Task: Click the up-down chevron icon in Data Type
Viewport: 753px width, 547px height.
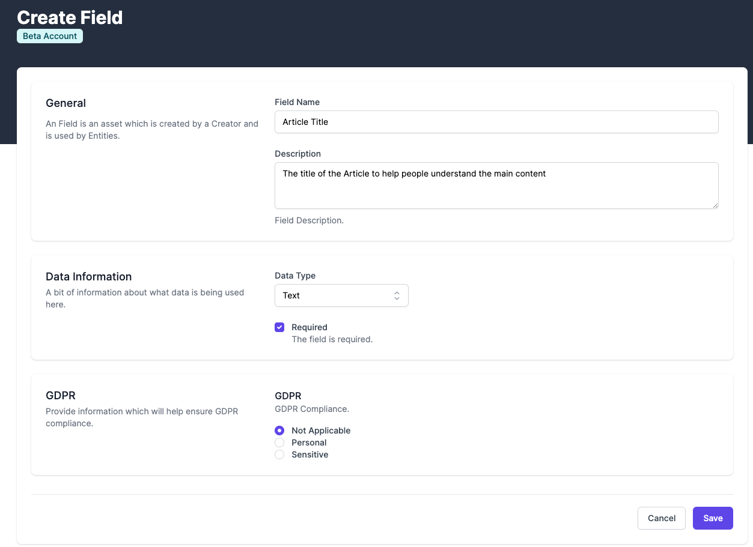Action: coord(397,295)
